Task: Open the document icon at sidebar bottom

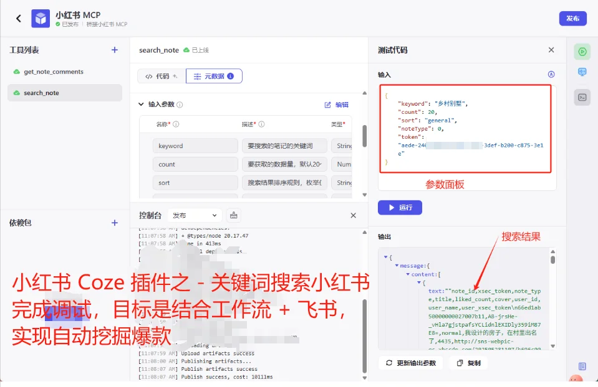Action: [x=582, y=366]
